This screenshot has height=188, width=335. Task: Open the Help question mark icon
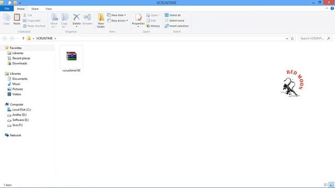pos(332,8)
